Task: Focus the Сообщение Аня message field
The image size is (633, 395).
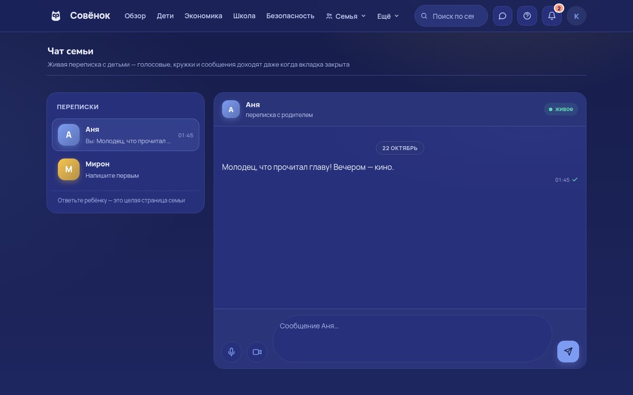Action: tap(412, 339)
